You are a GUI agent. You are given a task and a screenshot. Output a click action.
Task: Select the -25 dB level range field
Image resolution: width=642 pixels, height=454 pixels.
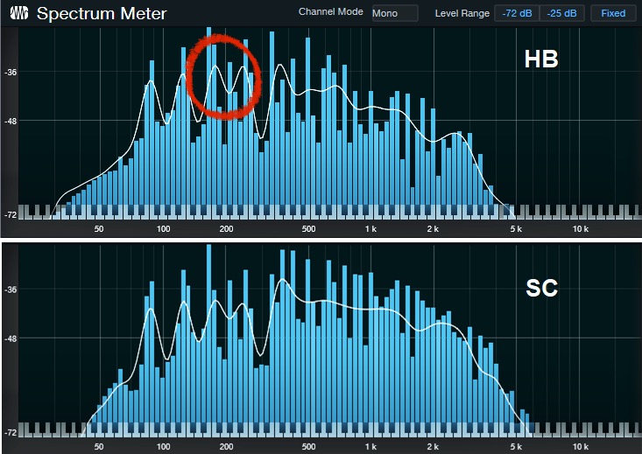tap(561, 13)
